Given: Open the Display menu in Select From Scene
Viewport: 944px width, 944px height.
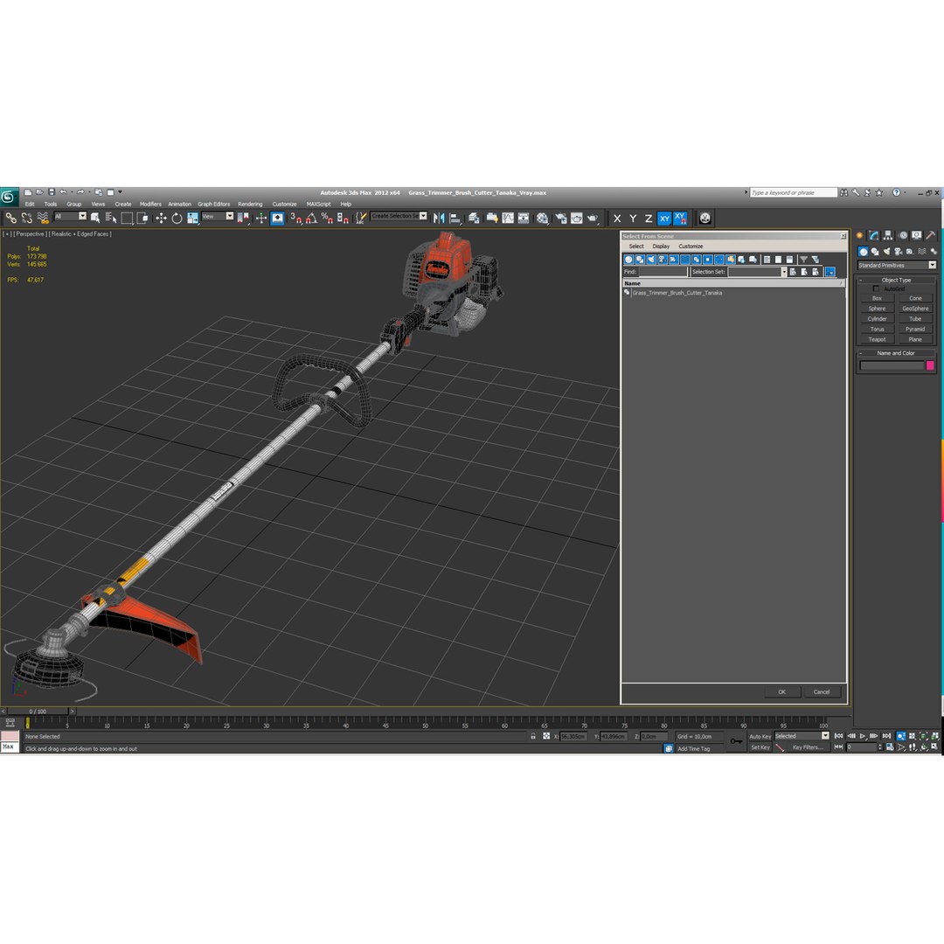Looking at the screenshot, I should tap(661, 246).
